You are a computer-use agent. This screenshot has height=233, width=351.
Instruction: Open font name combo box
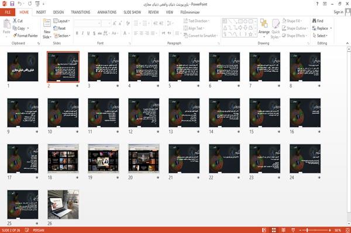(87, 23)
